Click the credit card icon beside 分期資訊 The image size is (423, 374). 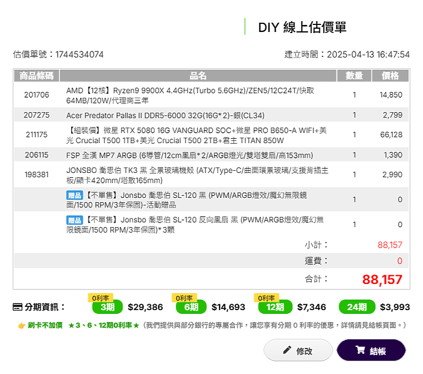[x=17, y=307]
